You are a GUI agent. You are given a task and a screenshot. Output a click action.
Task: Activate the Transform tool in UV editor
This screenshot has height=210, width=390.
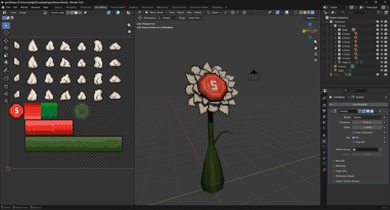pyautogui.click(x=6, y=62)
